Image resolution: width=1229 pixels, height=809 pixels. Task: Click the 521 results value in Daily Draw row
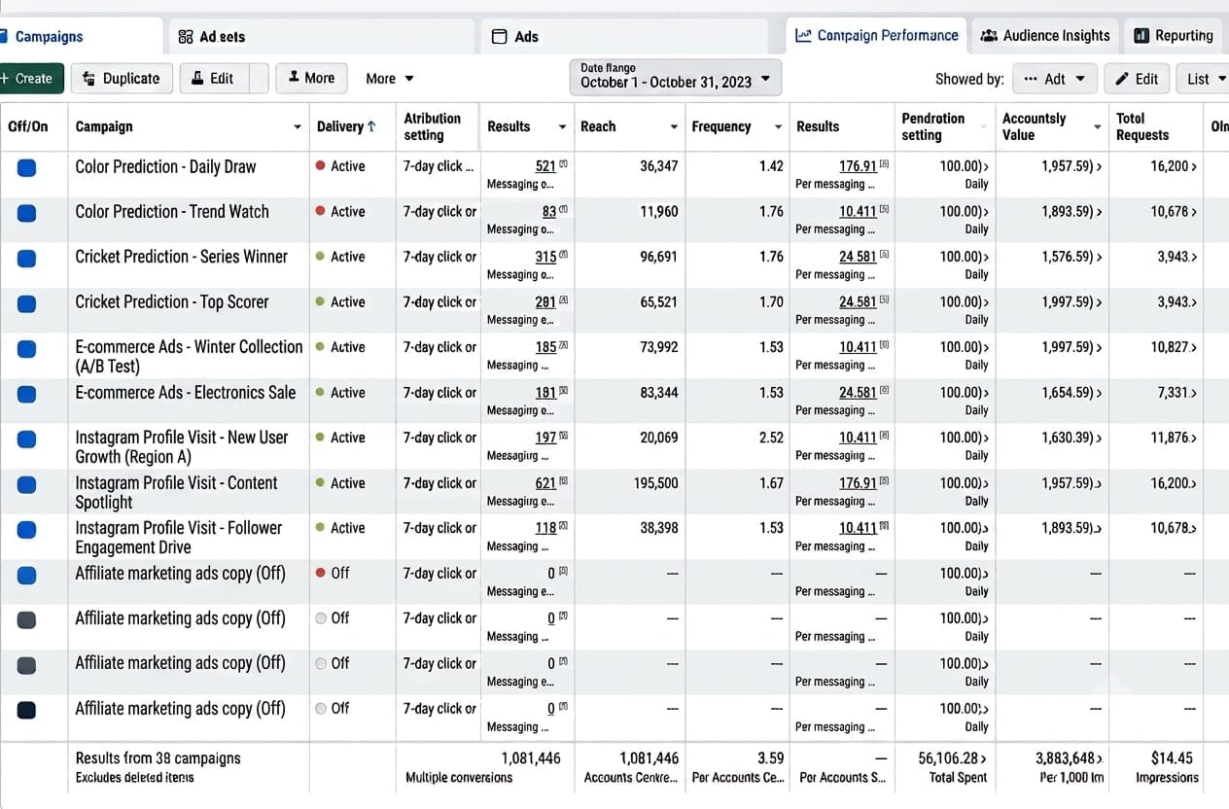tap(545, 166)
